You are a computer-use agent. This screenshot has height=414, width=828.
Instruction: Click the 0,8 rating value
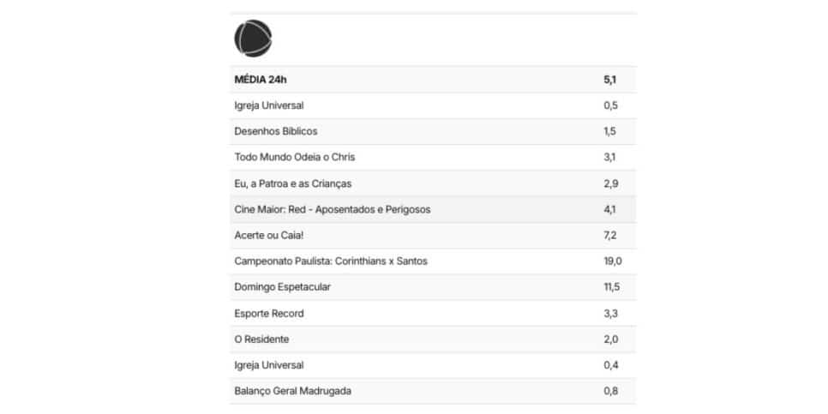(610, 392)
